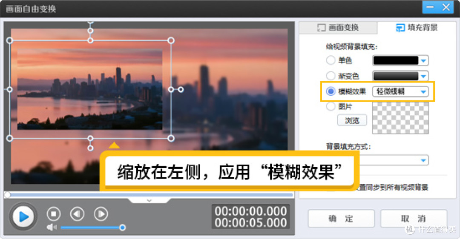Mute the speaker volume icon
460x239 pixels.
coord(52,227)
